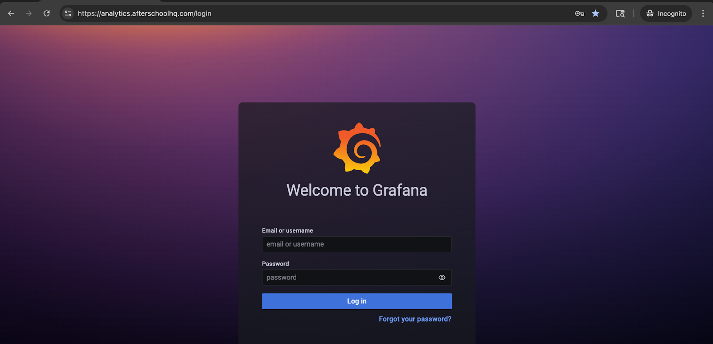Click into the password field
Image resolution: width=713 pixels, height=344 pixels.
(348, 278)
